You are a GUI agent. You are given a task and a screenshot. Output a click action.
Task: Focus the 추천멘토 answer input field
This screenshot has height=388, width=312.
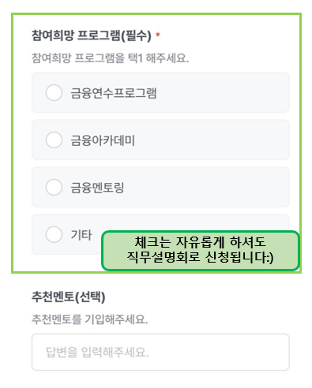click(x=160, y=353)
